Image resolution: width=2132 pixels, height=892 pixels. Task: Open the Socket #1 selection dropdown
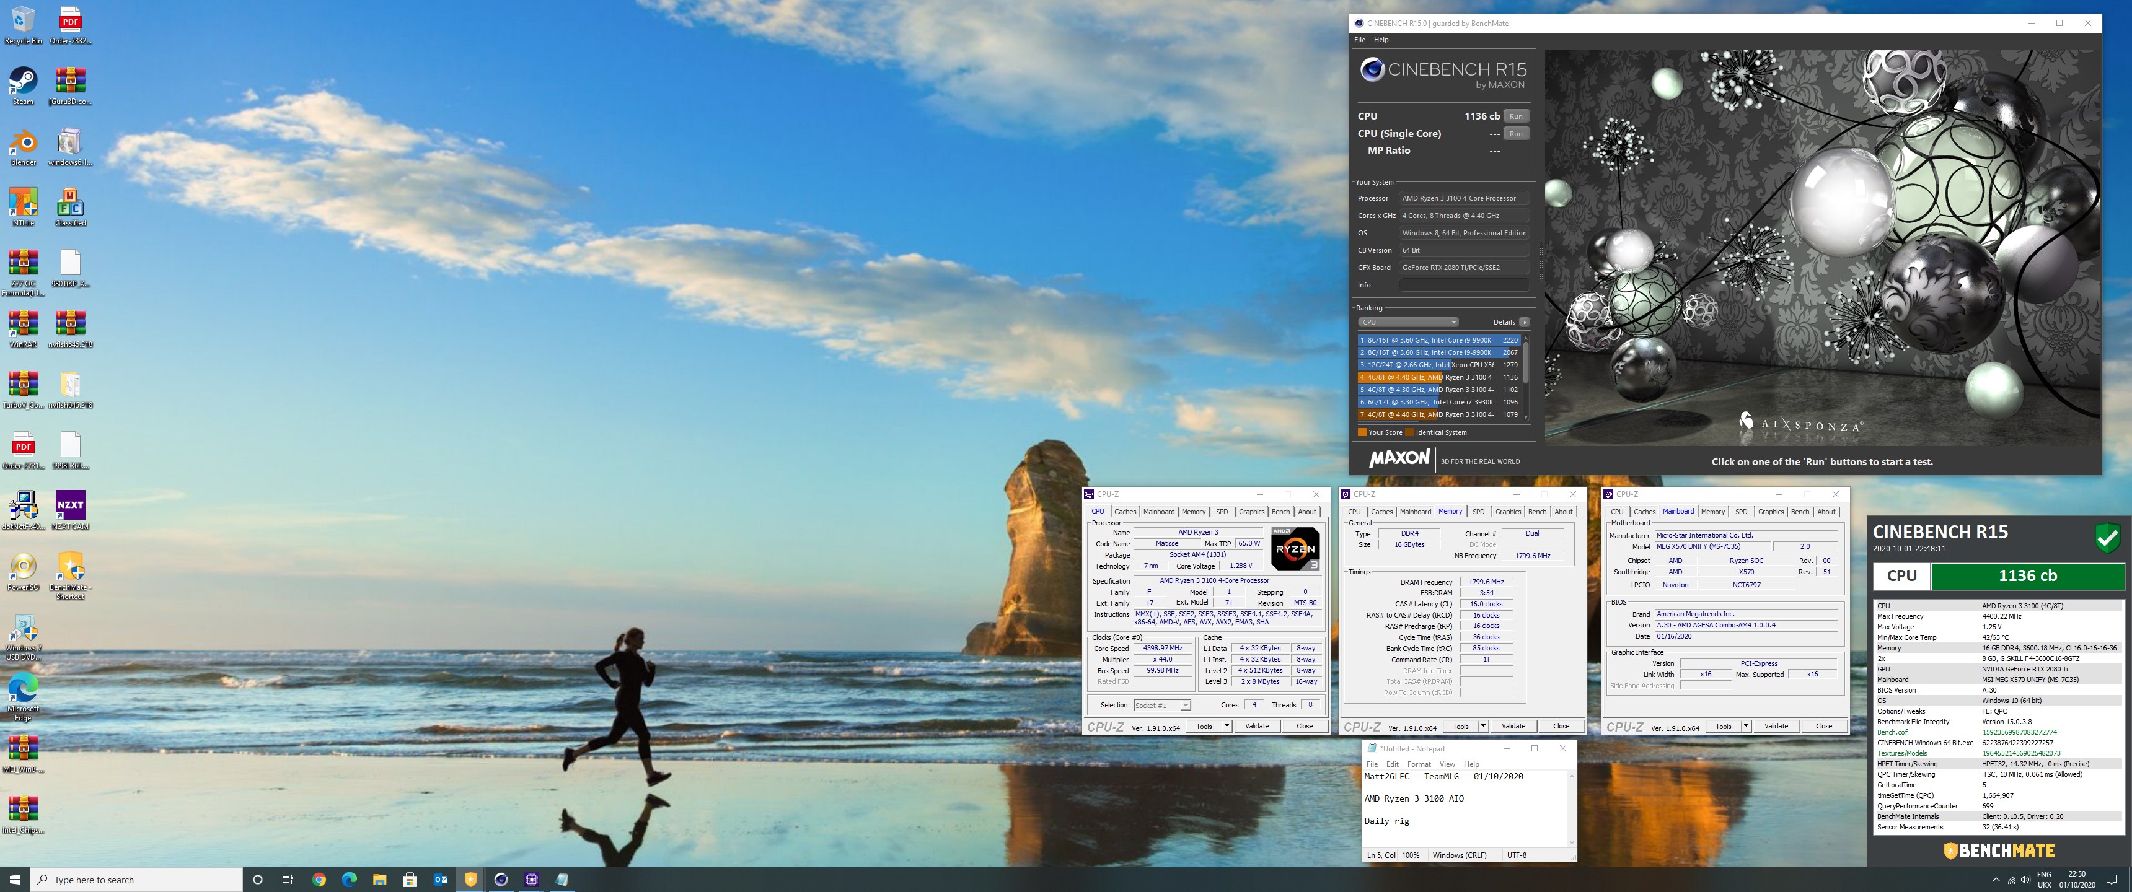tap(1162, 705)
